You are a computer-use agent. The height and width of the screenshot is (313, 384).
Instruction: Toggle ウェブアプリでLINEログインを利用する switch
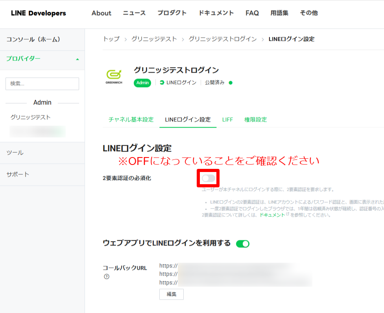click(x=243, y=244)
